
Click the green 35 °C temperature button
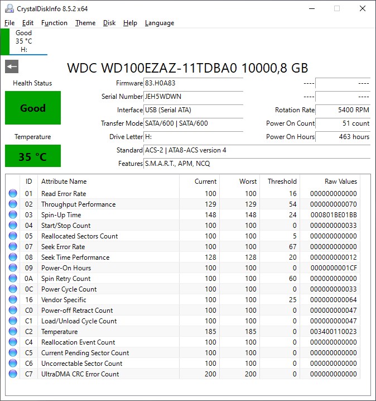(33, 156)
